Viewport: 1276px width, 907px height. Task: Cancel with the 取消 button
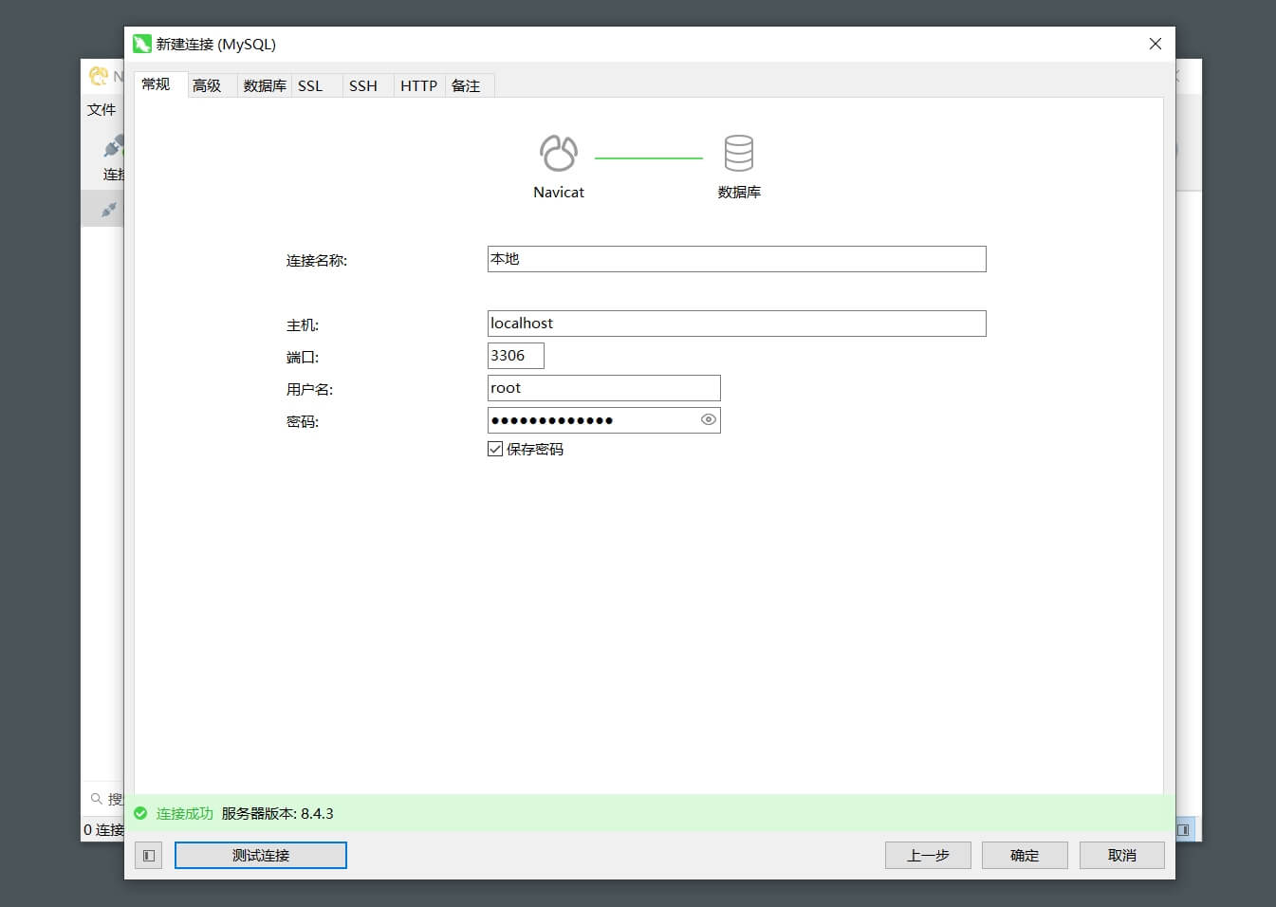point(1122,855)
